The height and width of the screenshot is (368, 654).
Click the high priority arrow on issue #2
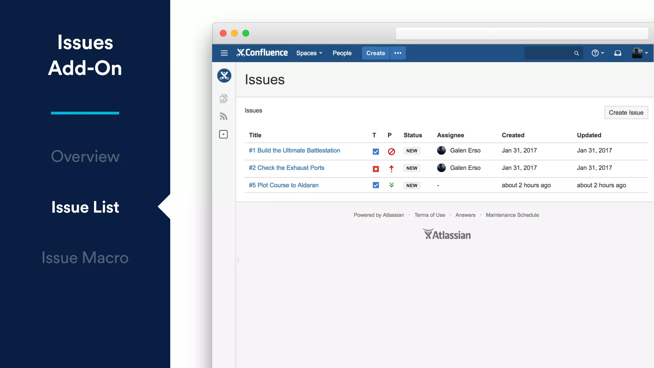(x=391, y=169)
